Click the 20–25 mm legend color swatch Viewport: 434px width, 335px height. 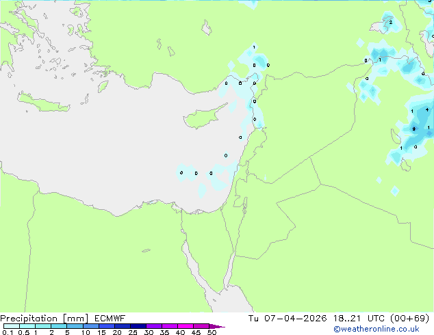[122, 326]
